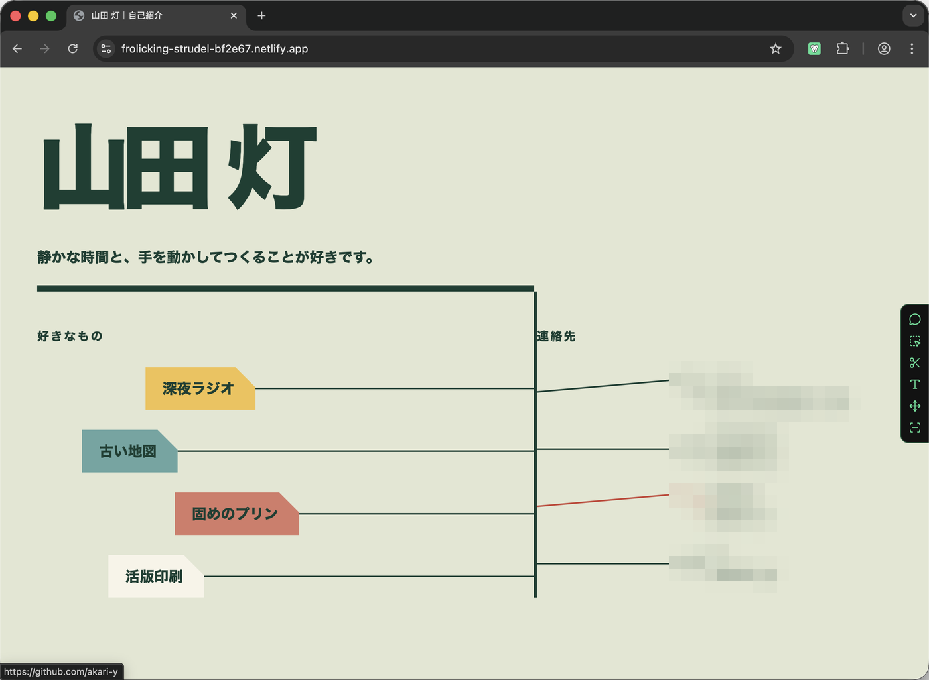The height and width of the screenshot is (680, 929).
Task: Activate the dashed-box element selection tool
Action: 915,341
